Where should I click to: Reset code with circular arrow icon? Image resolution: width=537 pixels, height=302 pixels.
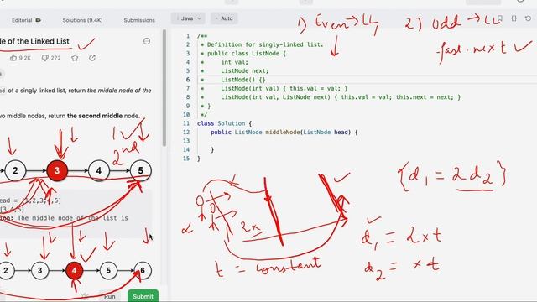[x=528, y=18]
